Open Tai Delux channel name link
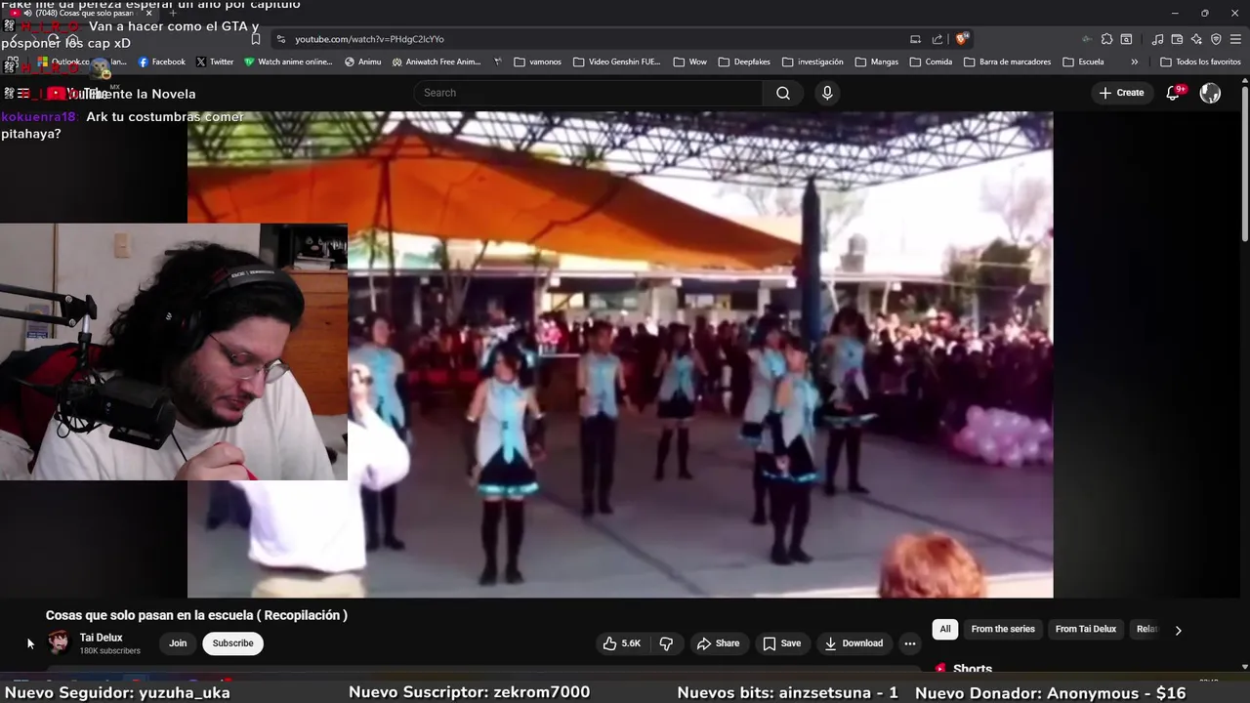The height and width of the screenshot is (703, 1250). tap(101, 638)
